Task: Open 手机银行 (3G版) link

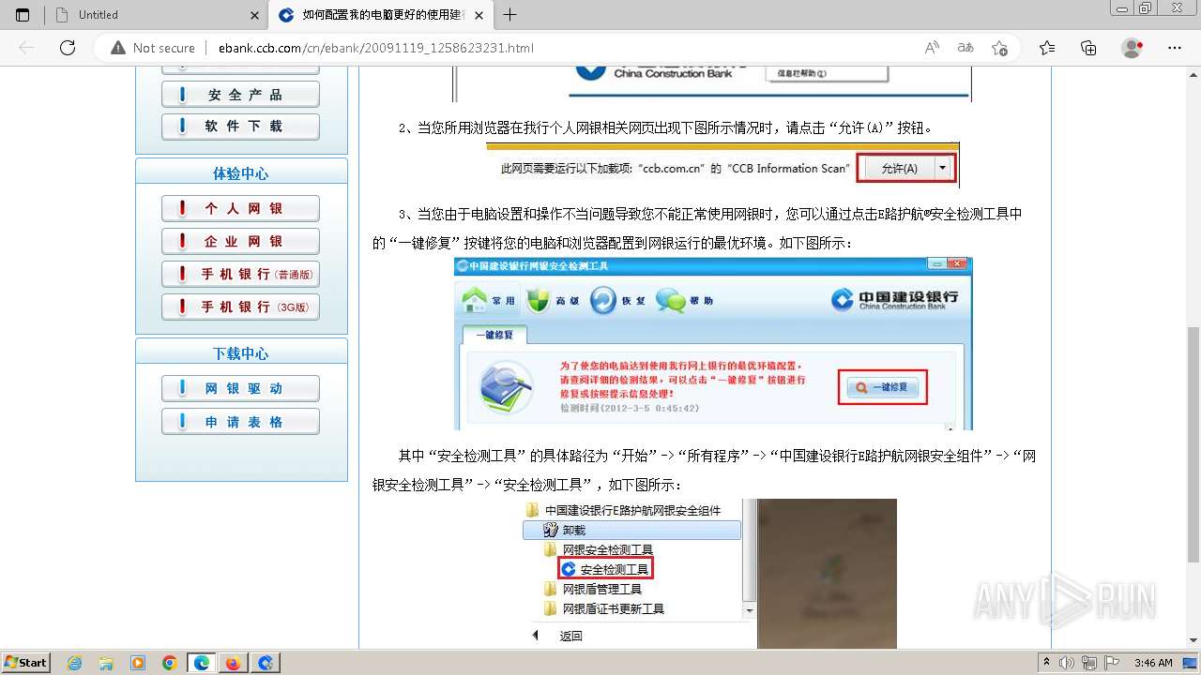Action: (x=241, y=307)
